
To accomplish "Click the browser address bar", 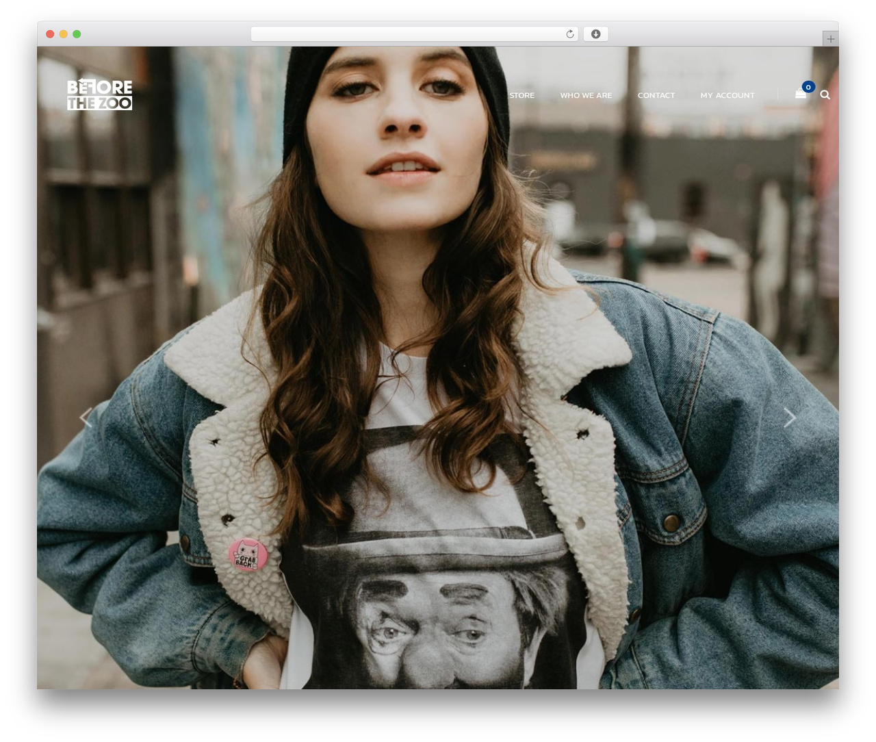I will coord(414,34).
